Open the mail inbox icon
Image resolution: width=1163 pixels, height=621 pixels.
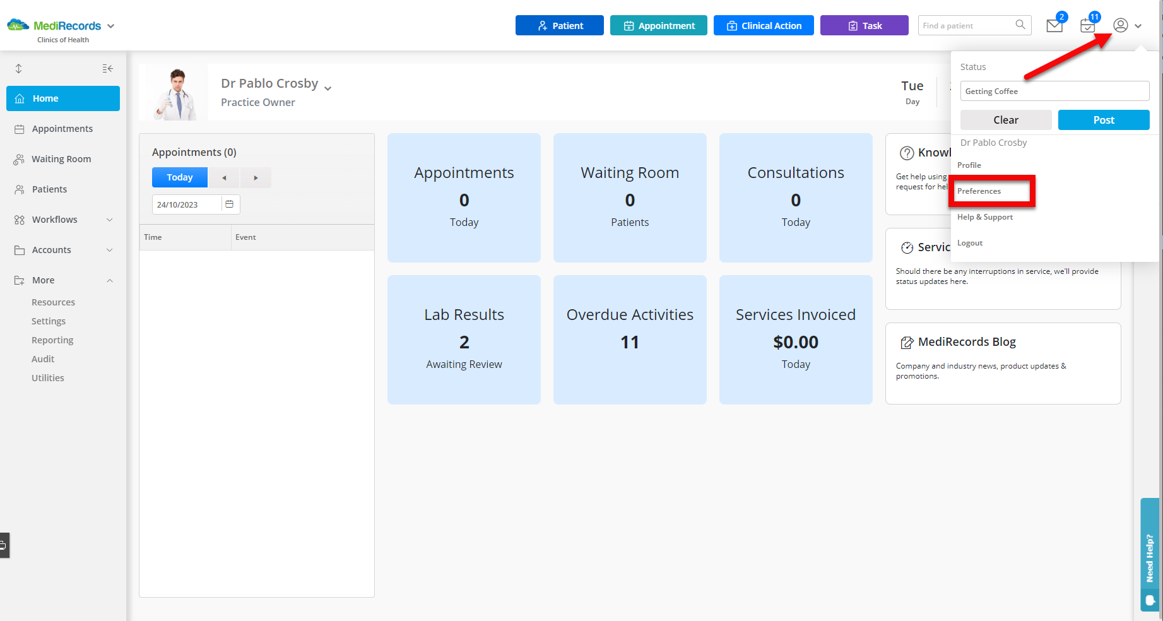tap(1054, 26)
